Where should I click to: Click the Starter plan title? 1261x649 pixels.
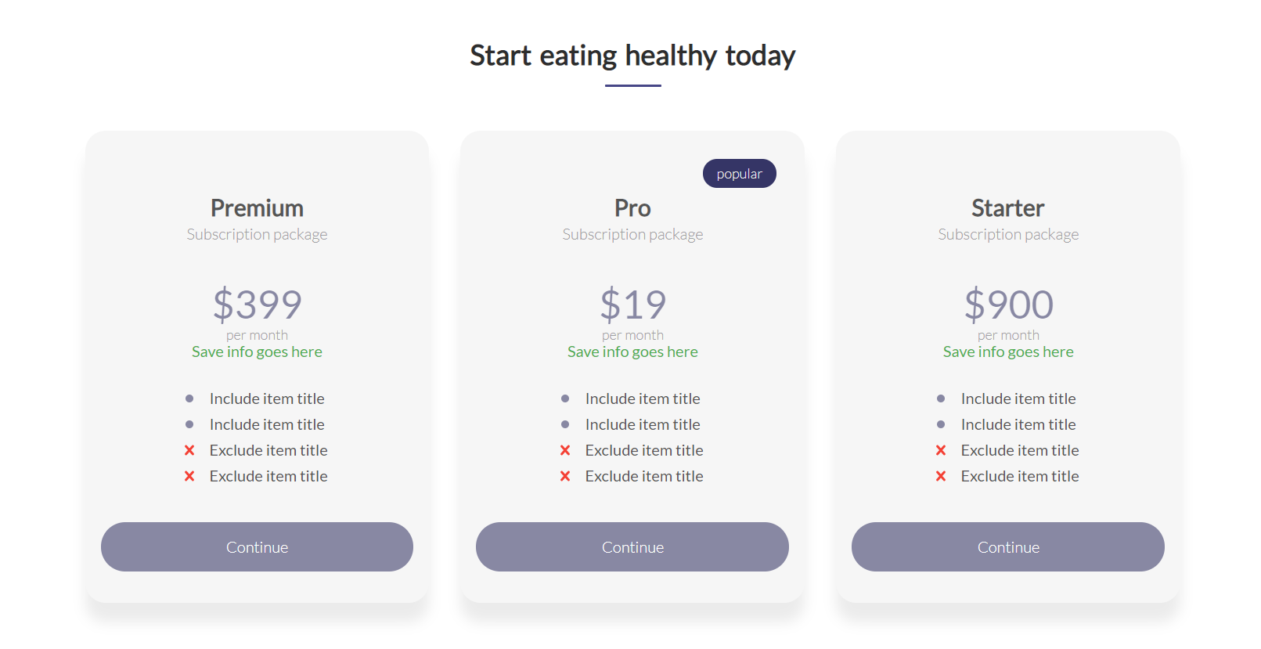(x=1008, y=208)
